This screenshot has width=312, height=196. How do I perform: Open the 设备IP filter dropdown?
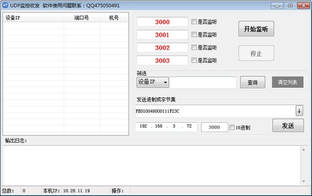tap(152, 82)
